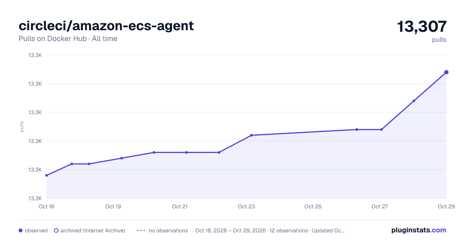
Task: Select the first data point at Oct 16
Action: pos(46,175)
